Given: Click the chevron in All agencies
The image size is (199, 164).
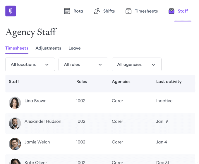Looking at the screenshot, I should coord(153,65).
